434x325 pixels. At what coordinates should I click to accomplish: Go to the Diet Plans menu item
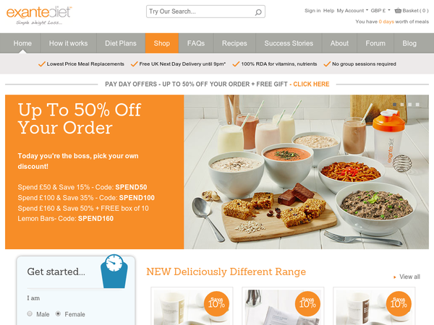pos(121,43)
